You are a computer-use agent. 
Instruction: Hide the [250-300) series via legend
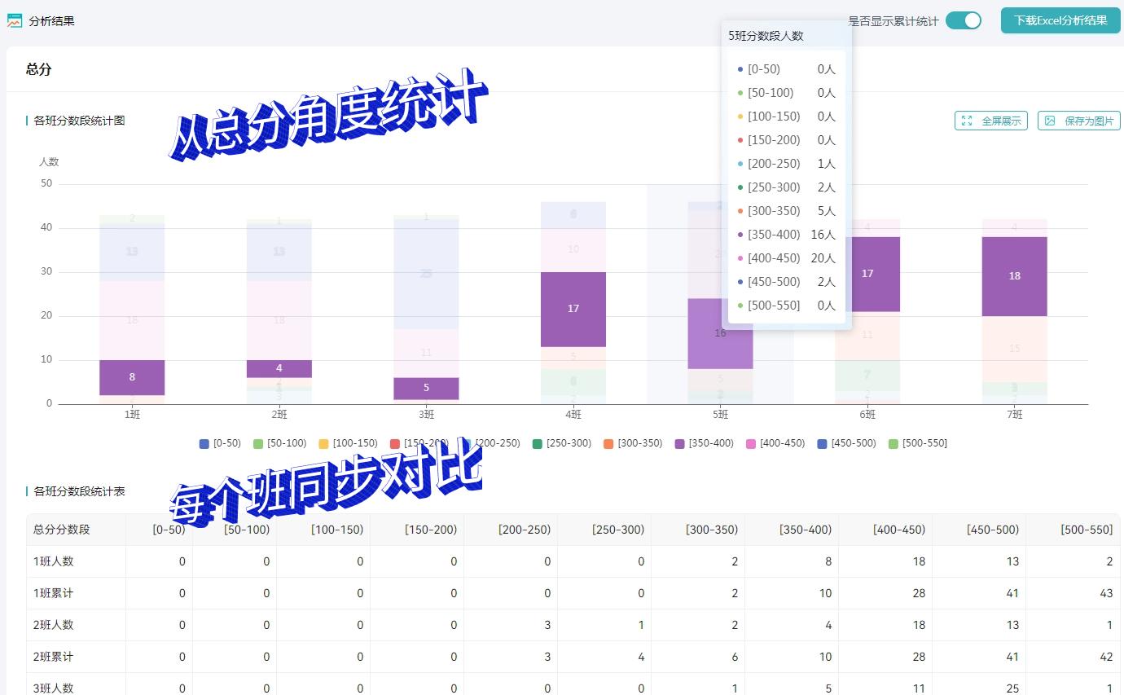tap(538, 443)
